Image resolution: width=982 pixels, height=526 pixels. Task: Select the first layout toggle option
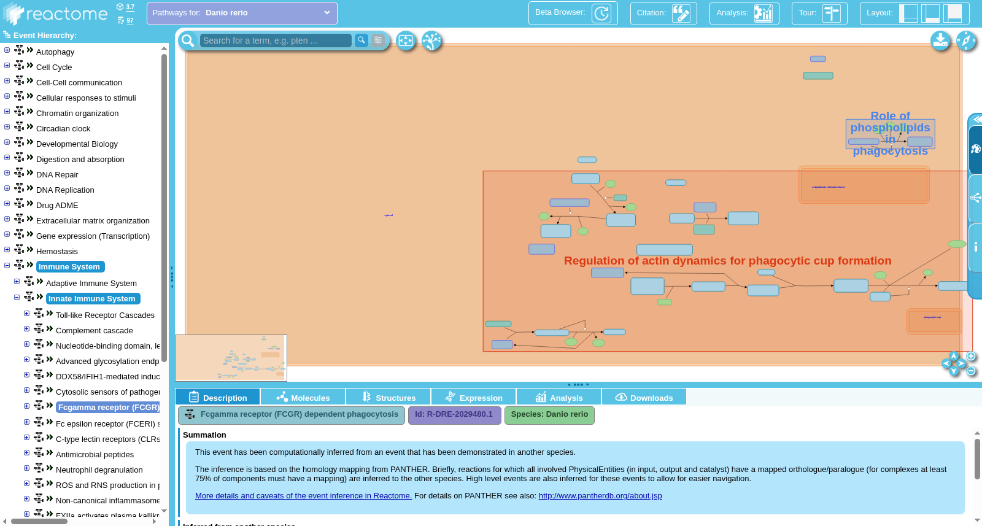coord(908,13)
